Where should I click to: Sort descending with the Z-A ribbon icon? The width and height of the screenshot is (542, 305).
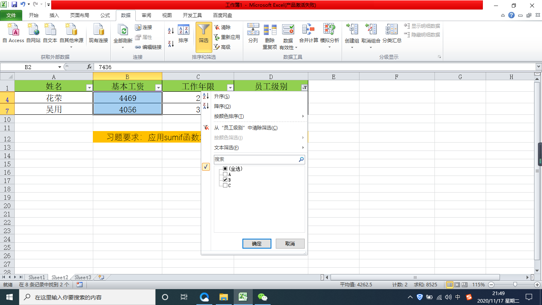point(171,44)
